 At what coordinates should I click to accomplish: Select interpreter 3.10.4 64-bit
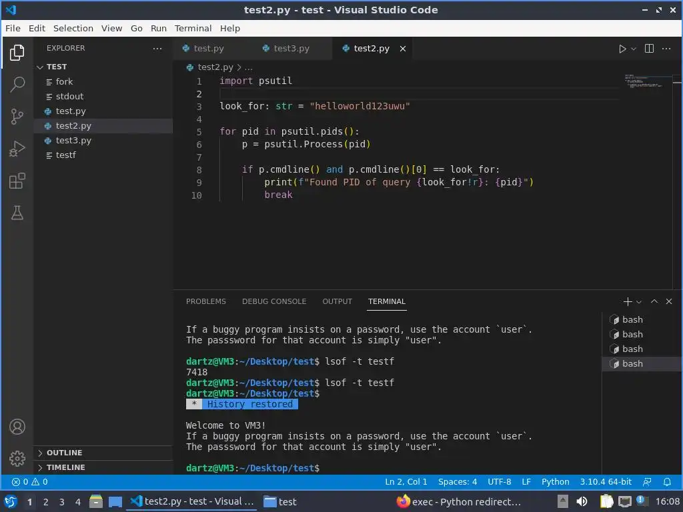click(606, 481)
